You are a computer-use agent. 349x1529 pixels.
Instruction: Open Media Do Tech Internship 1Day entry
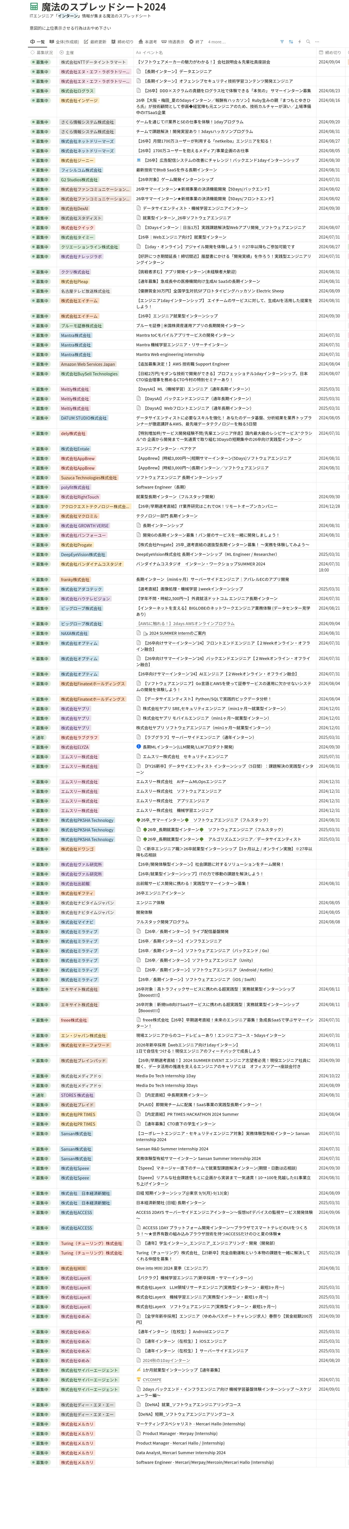click(x=165, y=1076)
